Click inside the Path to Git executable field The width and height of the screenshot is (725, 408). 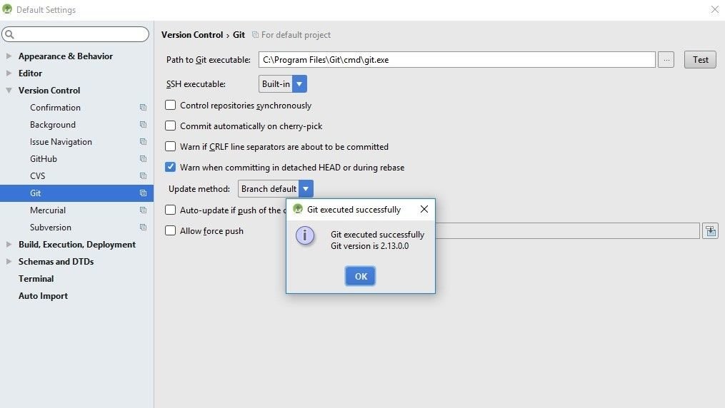457,59
